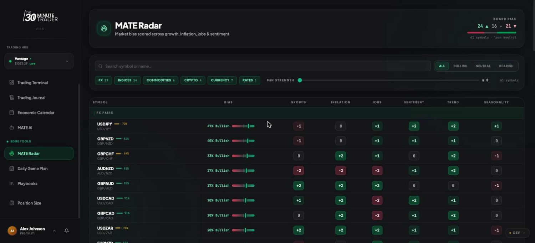Sort by the JOBS column header
535x243 pixels.
point(377,102)
